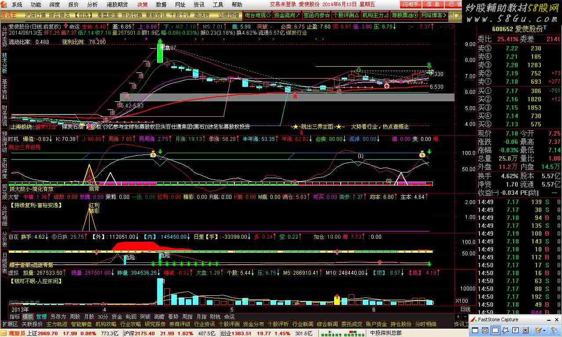Capture active window in FastStone Capture
Image resolution: width=562 pixels, height=337 pixels.
click(475, 330)
